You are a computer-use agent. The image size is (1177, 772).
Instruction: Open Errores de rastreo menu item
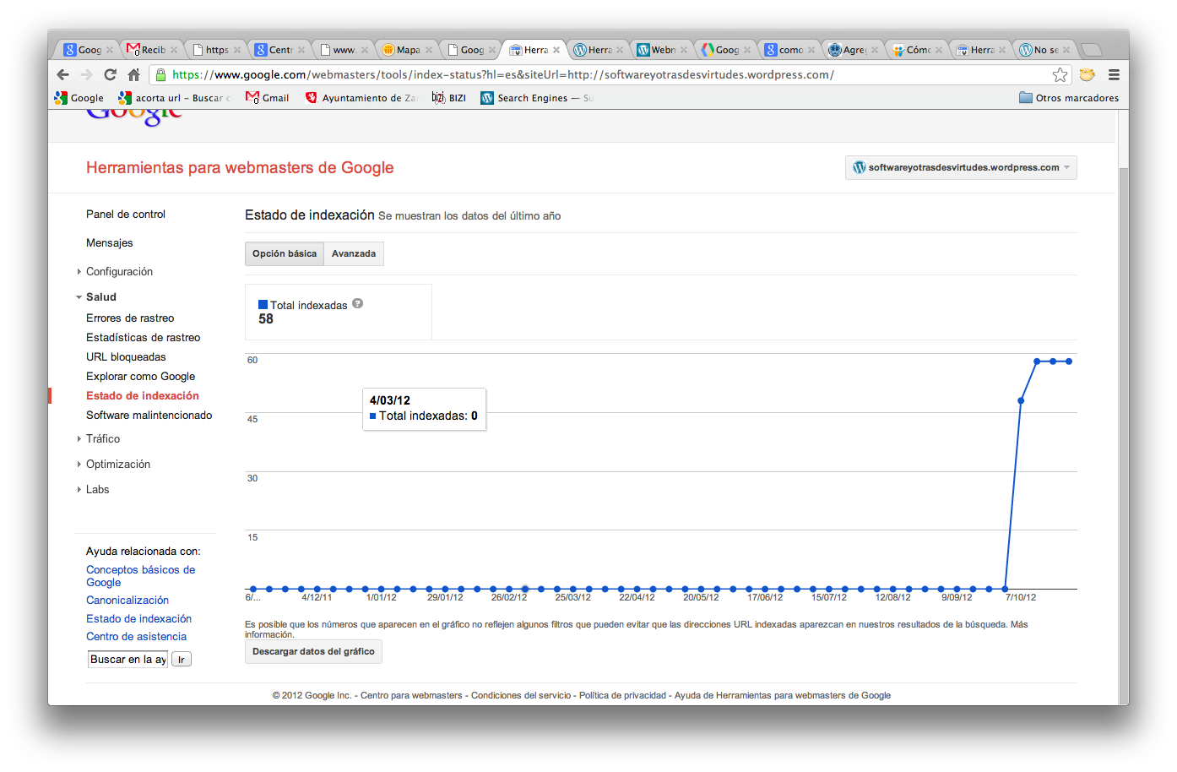point(130,318)
